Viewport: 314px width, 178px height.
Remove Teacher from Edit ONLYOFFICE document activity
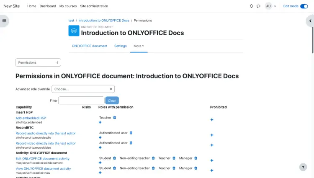[x=174, y=158]
